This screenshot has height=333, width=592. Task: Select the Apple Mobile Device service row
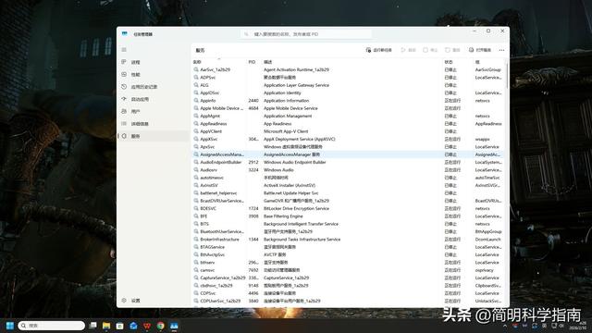pyautogui.click(x=348, y=108)
